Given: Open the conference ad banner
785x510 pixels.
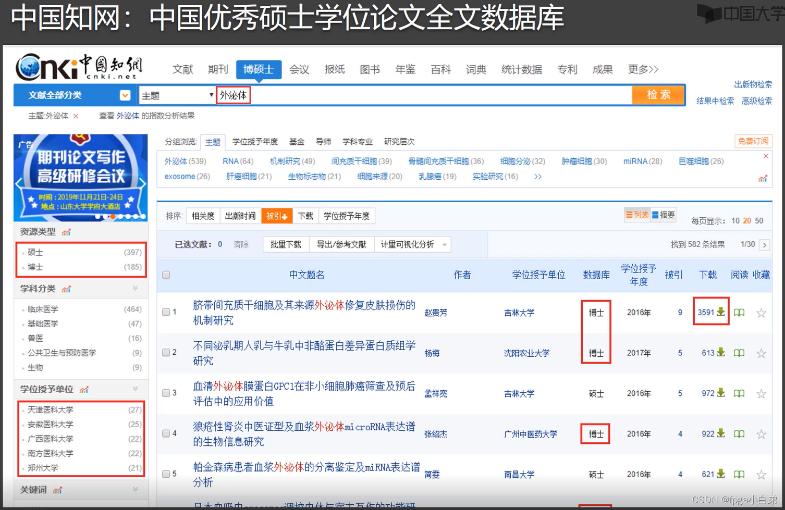Looking at the screenshot, I should [x=81, y=178].
